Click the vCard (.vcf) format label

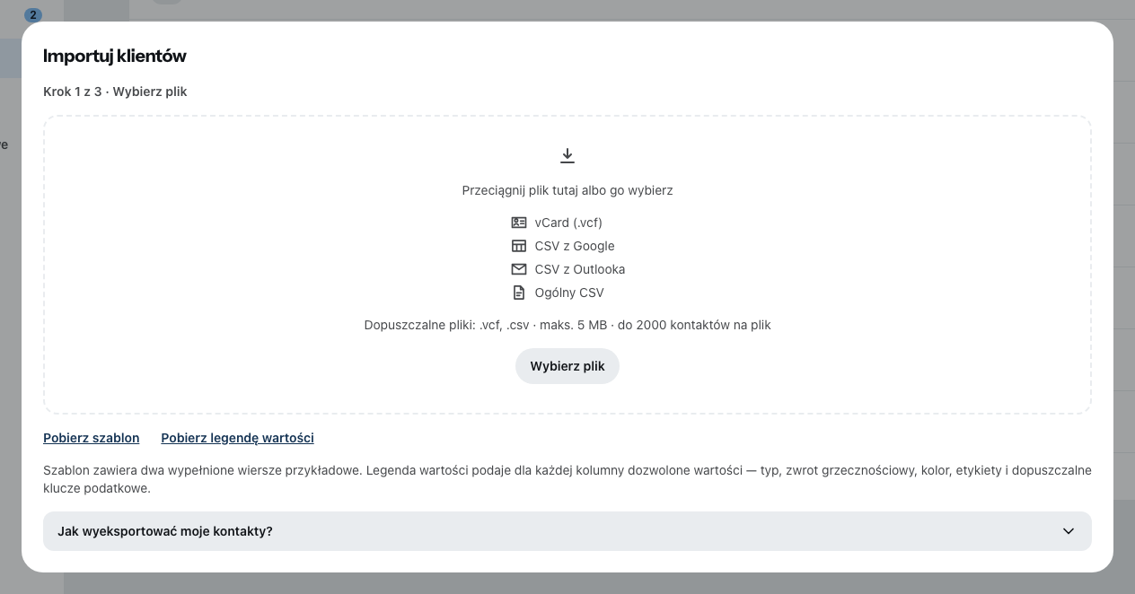pos(568,223)
